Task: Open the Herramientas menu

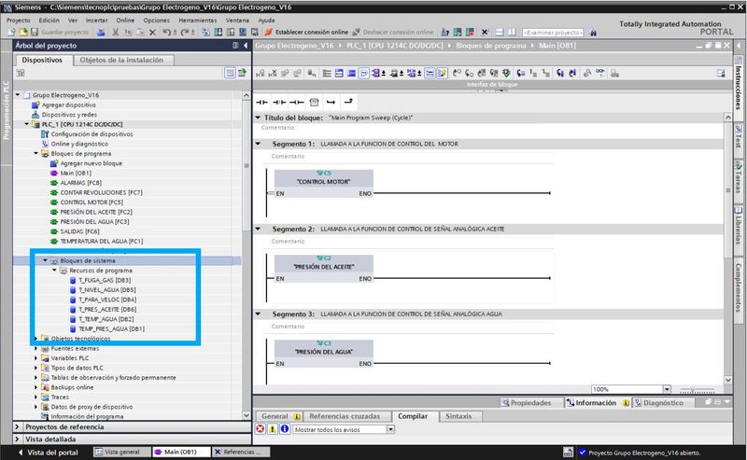Action: 198,21
